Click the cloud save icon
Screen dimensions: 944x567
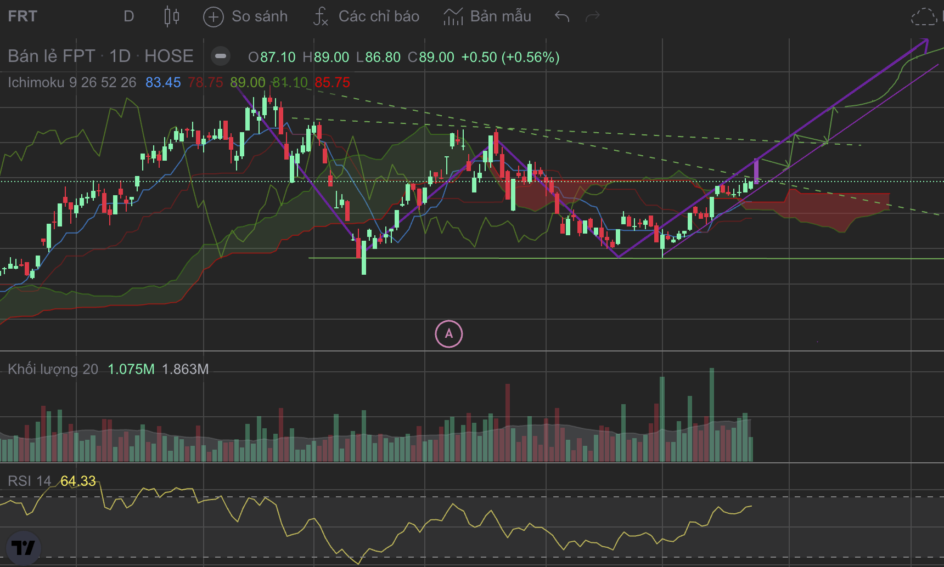924,17
